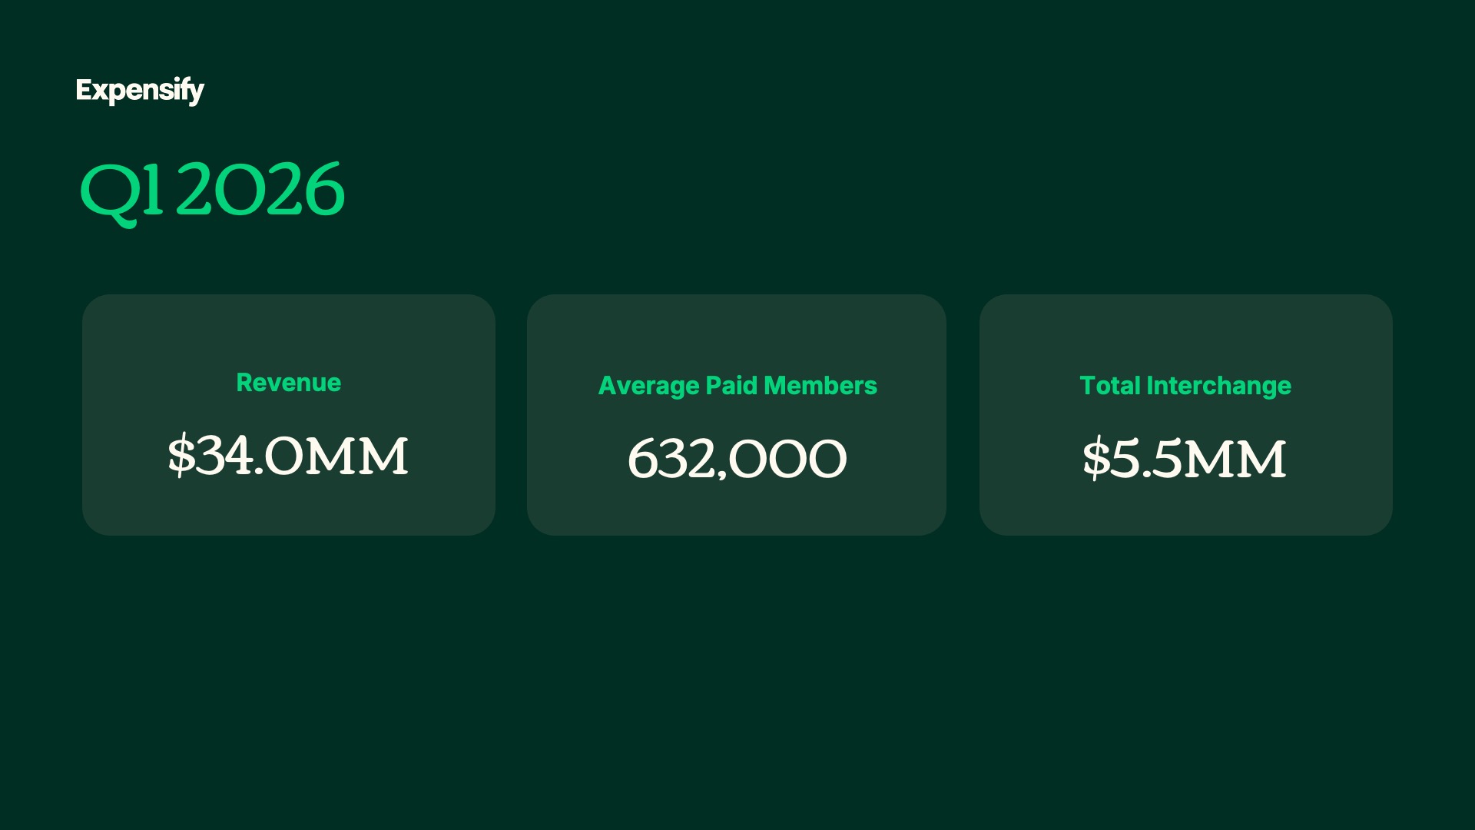Click the Revenue label
The width and height of the screenshot is (1475, 830).
[288, 383]
